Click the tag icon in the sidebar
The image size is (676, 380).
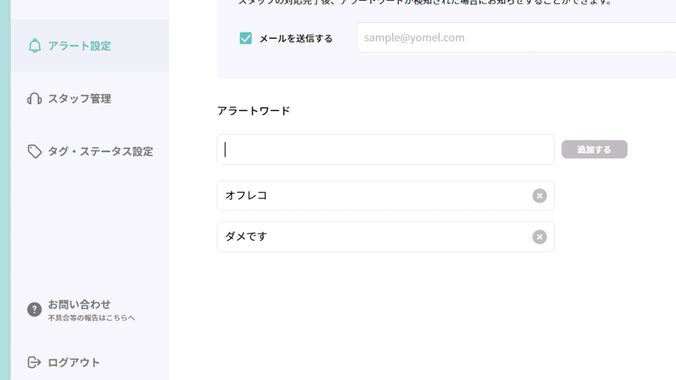tap(35, 151)
